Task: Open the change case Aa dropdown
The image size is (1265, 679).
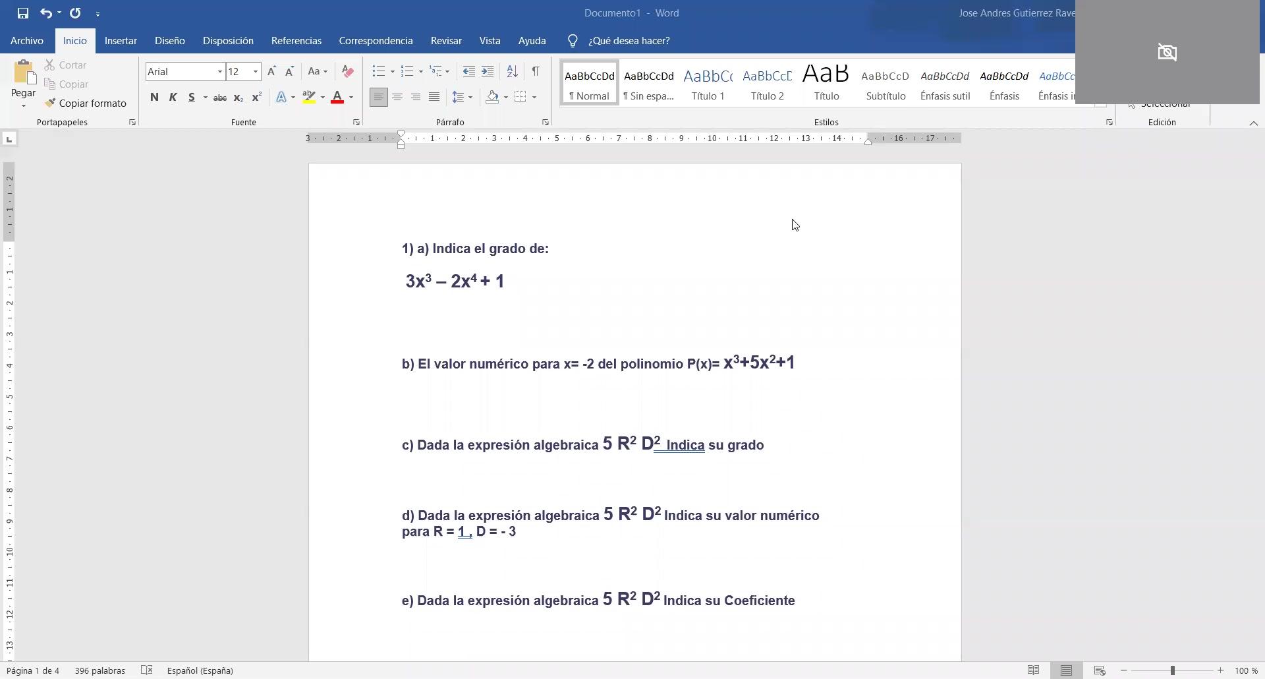Action: click(x=317, y=71)
